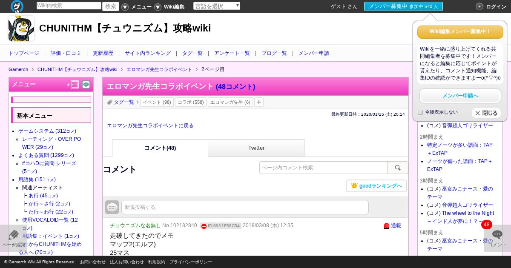Image resolution: width=511 pixels, height=268 pixels.
Task: Click the ページ編集 pencil floating button
Action: 13,238
